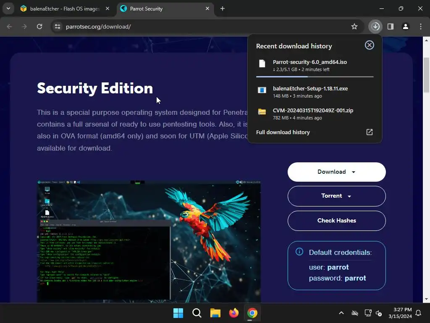
Task: Open the side panel icon
Action: (x=391, y=26)
